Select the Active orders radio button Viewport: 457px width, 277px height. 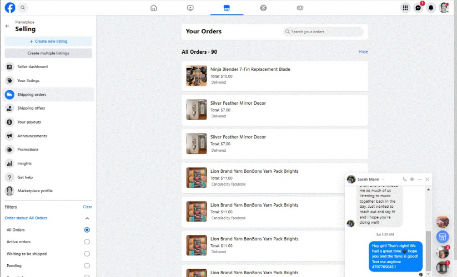(x=87, y=242)
